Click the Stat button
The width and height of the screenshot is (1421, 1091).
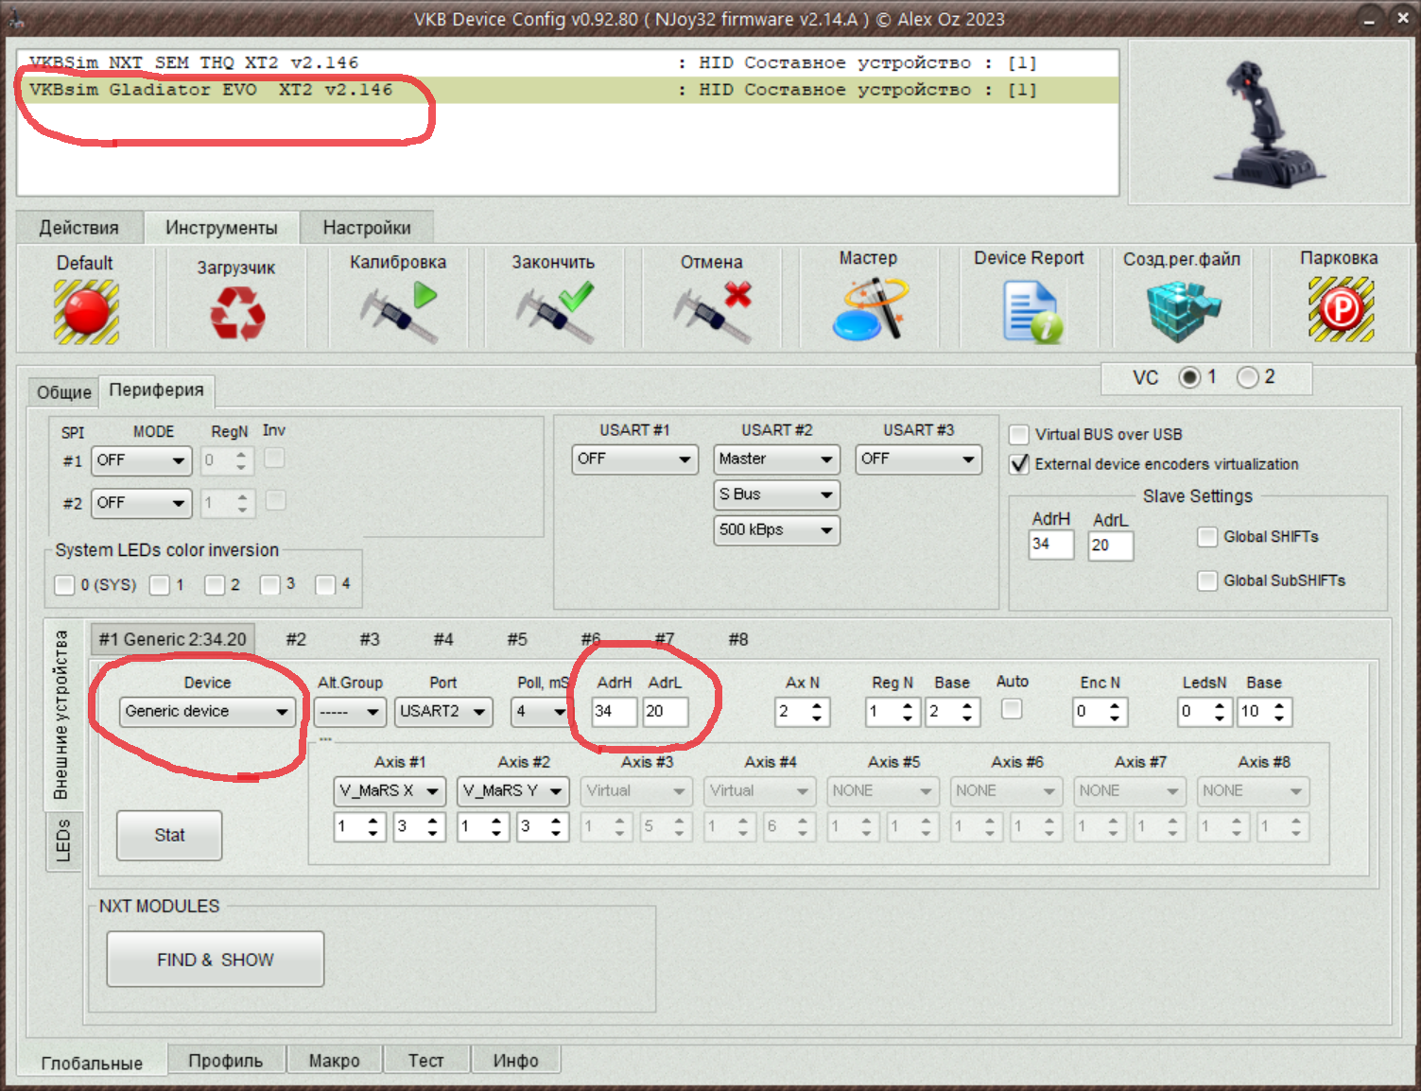(x=169, y=836)
